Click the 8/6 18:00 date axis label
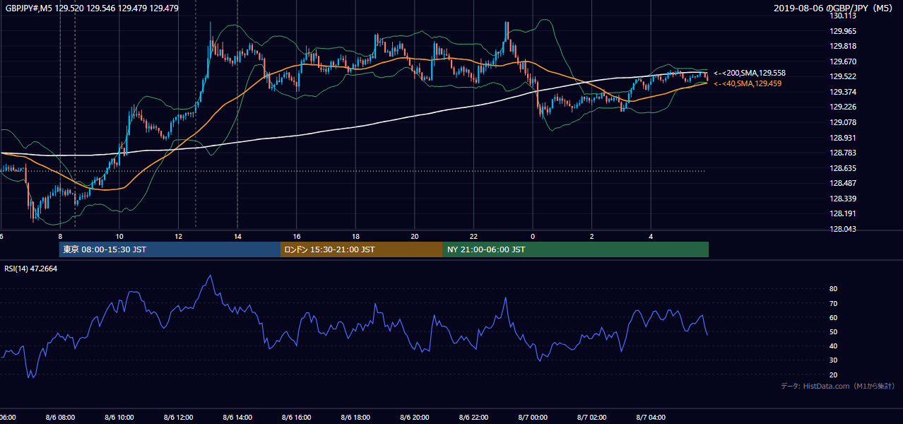The width and height of the screenshot is (903, 424). pos(355,418)
